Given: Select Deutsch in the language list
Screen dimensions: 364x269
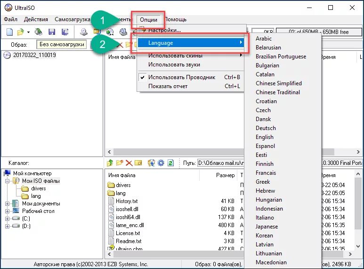Looking at the screenshot, I should [x=266, y=128].
